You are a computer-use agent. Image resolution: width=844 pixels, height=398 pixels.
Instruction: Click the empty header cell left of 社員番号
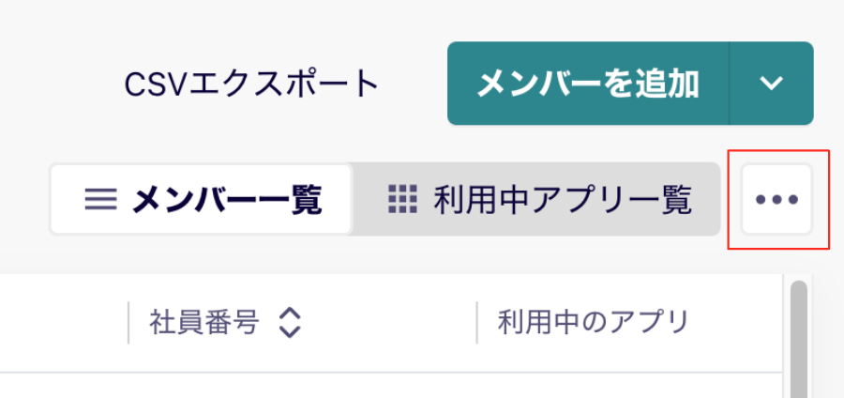click(64, 323)
